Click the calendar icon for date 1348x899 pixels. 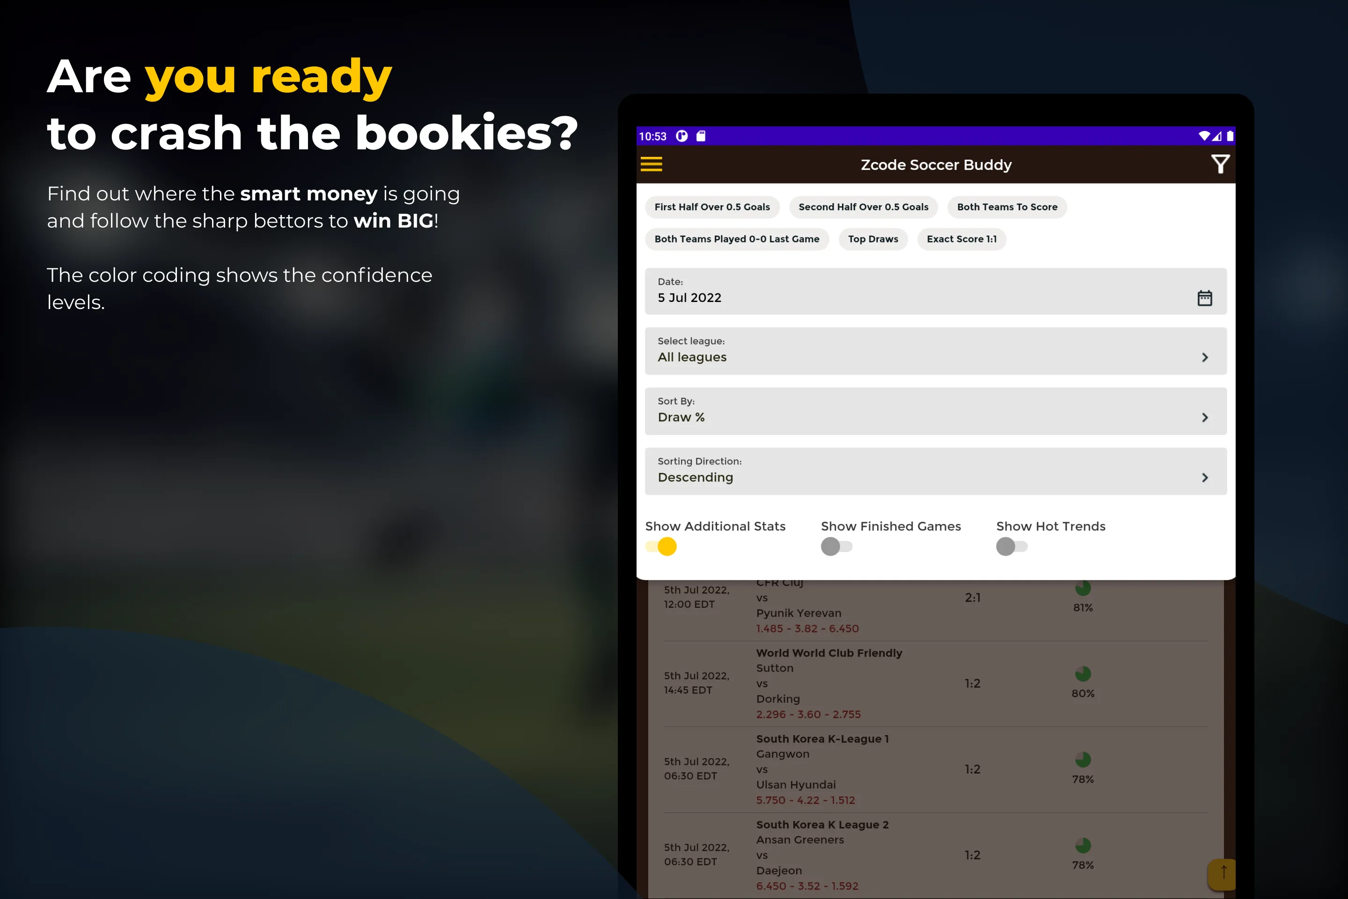tap(1206, 296)
